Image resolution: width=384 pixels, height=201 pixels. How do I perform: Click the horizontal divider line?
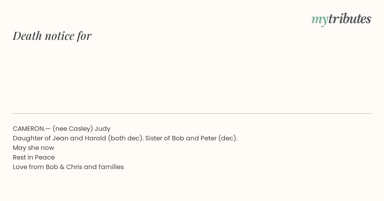tap(192, 113)
